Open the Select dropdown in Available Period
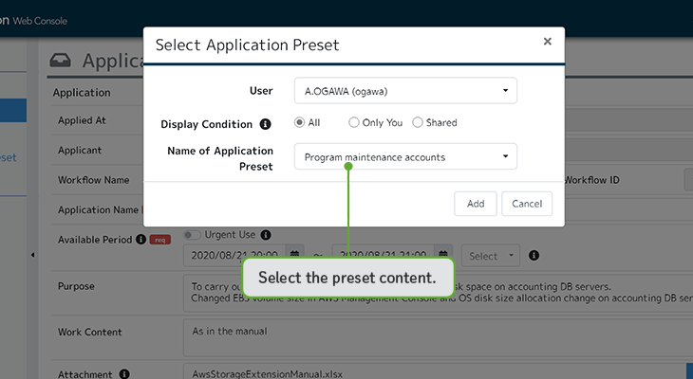The image size is (693, 379). tap(493, 256)
